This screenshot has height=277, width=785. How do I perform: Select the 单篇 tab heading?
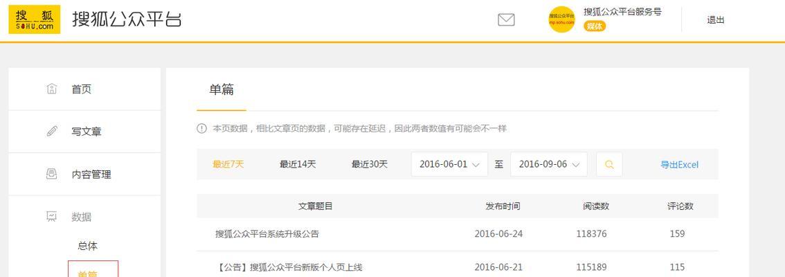coord(222,90)
